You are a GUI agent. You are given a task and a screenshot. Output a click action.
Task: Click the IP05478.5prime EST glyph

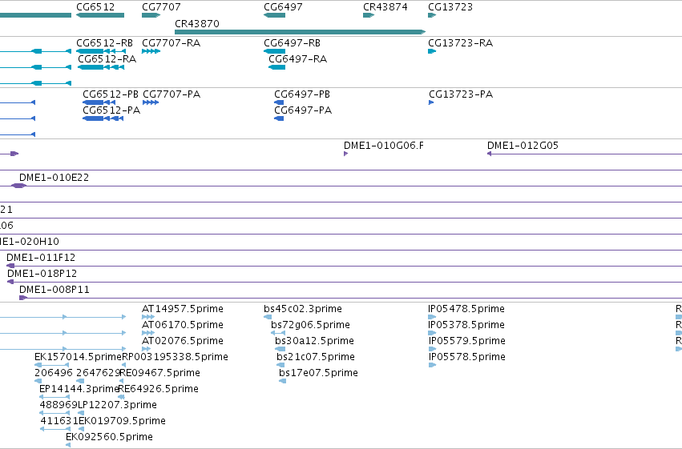tap(432, 317)
